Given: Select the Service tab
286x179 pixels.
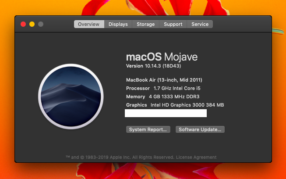Looking at the screenshot, I should 200,24.
